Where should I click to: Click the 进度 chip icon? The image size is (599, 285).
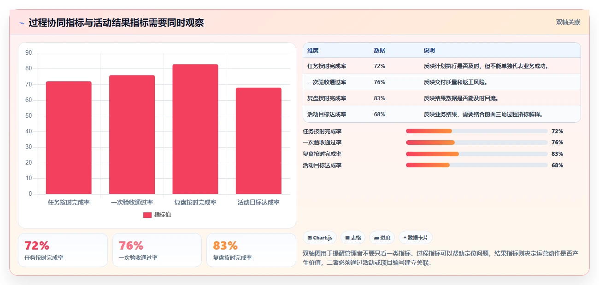pos(376,238)
